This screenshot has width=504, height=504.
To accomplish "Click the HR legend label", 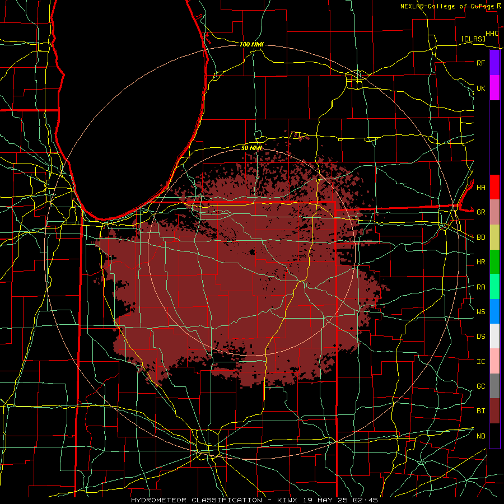I will tap(480, 262).
